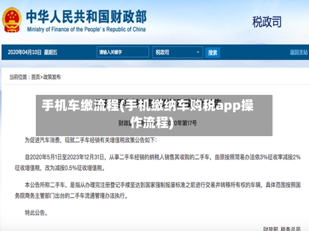The image size is (309, 231).
Task: Click the 搜索 search button
Action: coord(213,52)
